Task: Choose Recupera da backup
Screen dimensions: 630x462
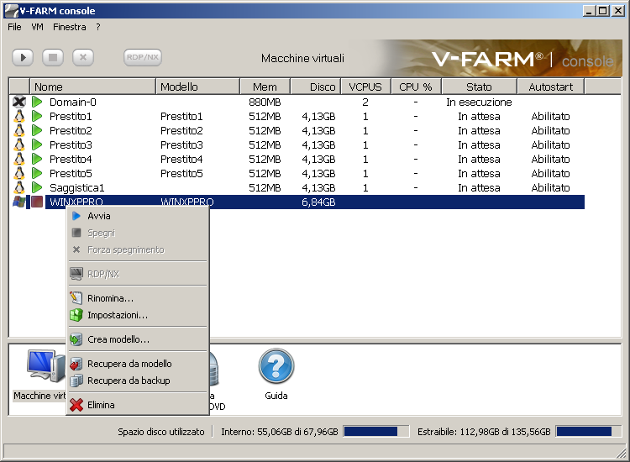Action: (138, 381)
